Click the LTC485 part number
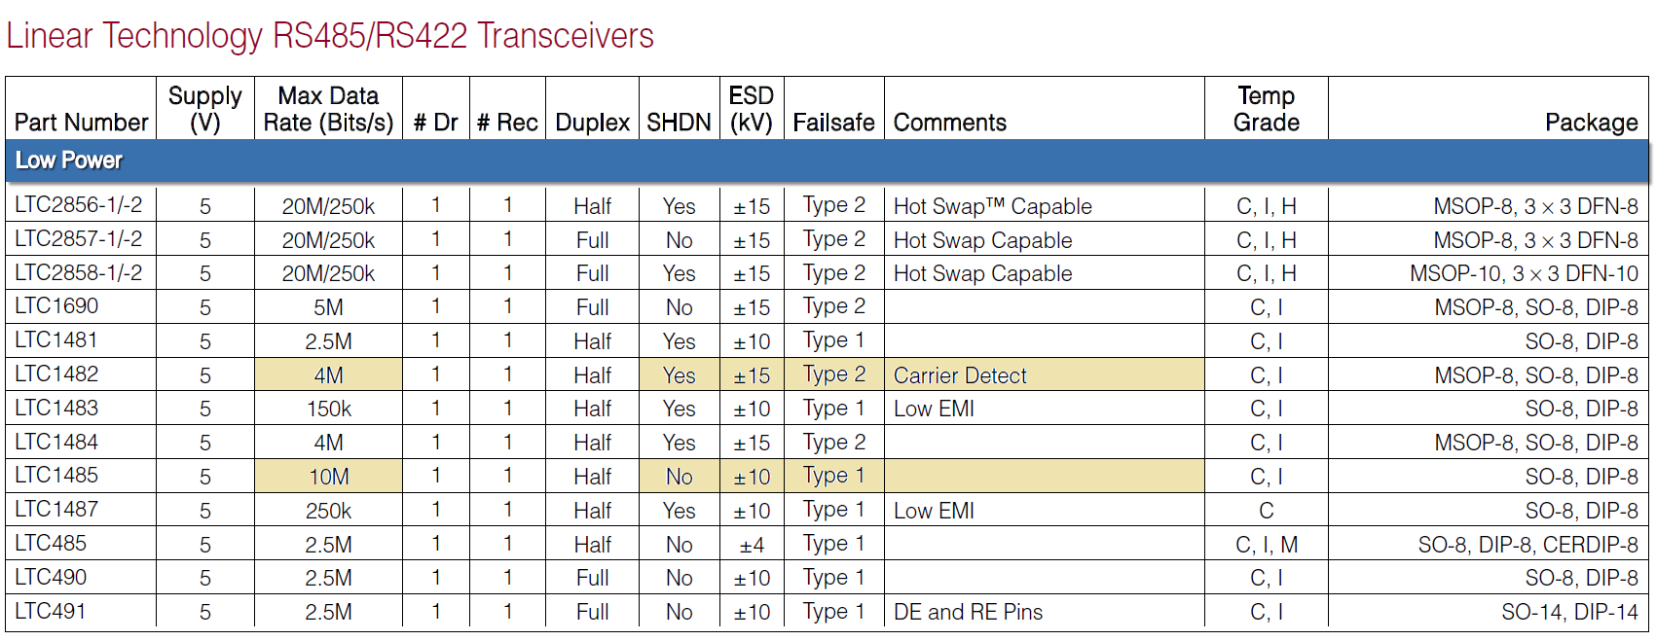The width and height of the screenshot is (1656, 641). click(x=51, y=544)
